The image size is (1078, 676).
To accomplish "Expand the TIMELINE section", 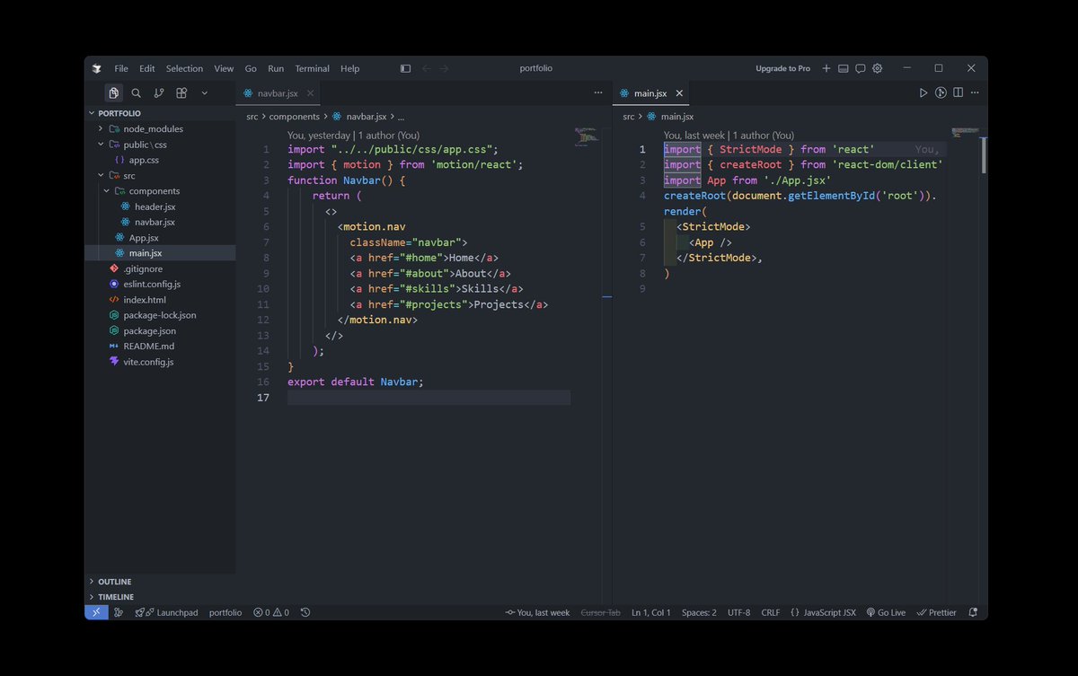I will 160,597.
